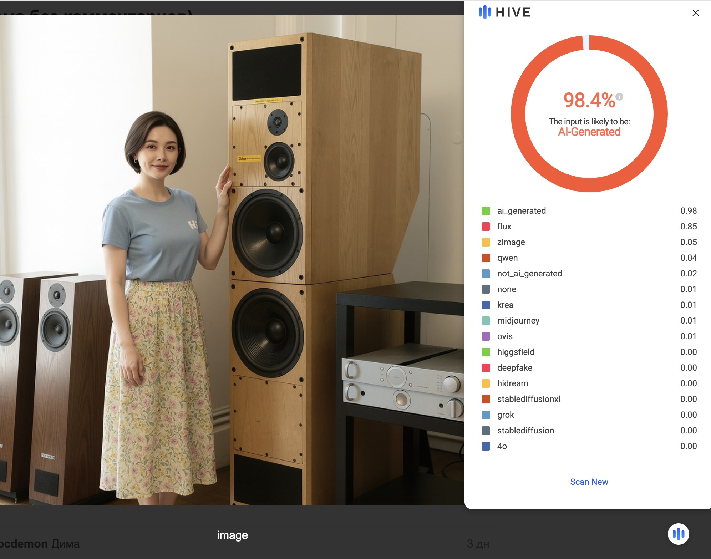The width and height of the screenshot is (711, 559).
Task: Click the stablediffusionxl result label
Action: 529,399
